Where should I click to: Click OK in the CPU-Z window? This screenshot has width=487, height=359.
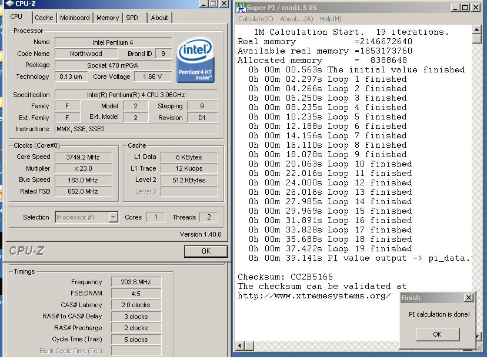[x=206, y=251]
